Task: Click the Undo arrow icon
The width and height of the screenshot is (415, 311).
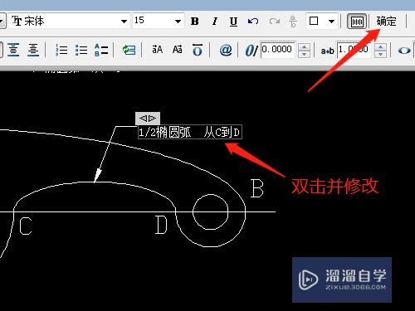Action: pyautogui.click(x=253, y=22)
